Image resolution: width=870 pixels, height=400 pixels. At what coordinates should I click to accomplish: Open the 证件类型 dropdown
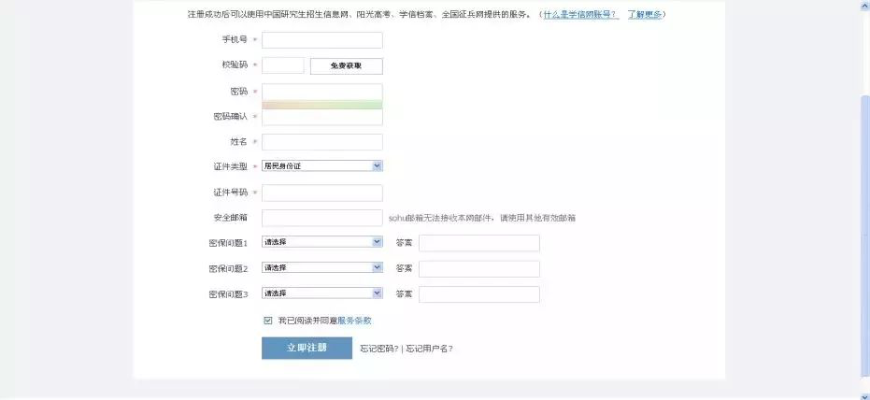pyautogui.click(x=321, y=165)
